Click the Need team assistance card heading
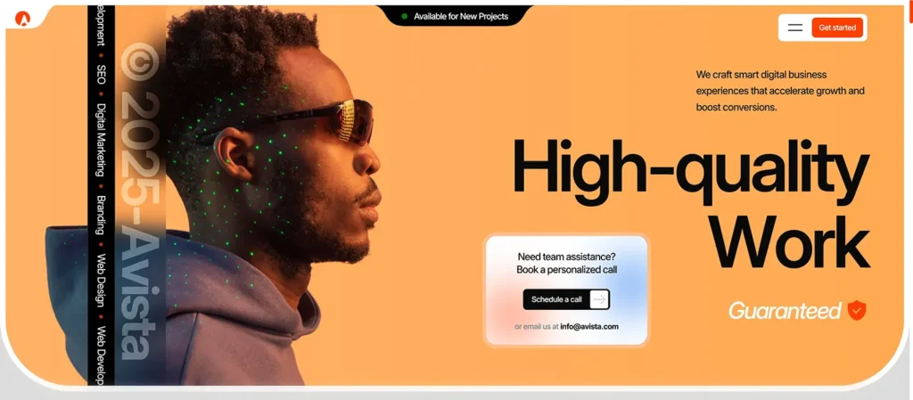Viewport: 913px width, 400px height. click(566, 263)
